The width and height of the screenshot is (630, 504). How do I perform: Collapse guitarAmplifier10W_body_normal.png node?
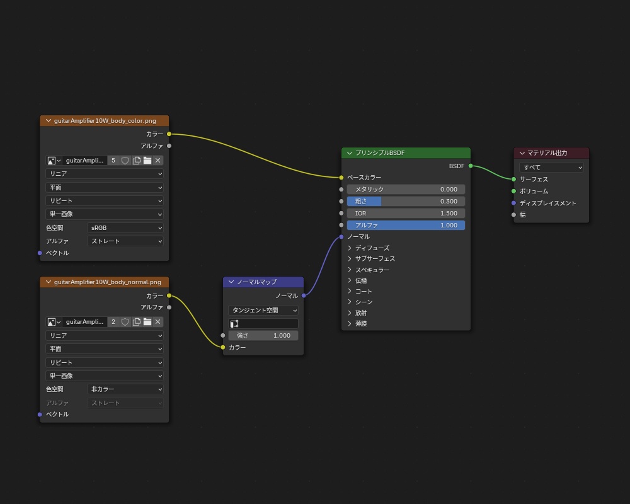coord(49,282)
